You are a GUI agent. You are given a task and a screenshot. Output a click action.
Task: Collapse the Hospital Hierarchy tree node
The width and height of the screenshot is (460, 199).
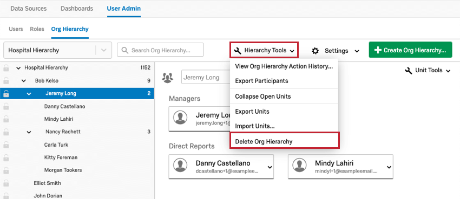(x=18, y=68)
